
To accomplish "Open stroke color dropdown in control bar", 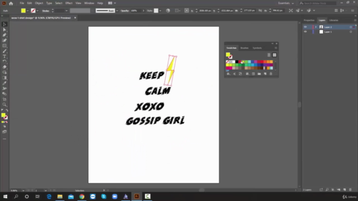I will tap(37, 11).
